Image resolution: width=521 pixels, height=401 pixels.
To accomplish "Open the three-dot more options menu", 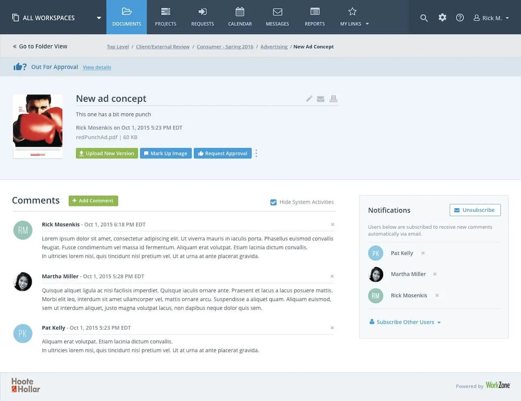I will pyautogui.click(x=256, y=153).
